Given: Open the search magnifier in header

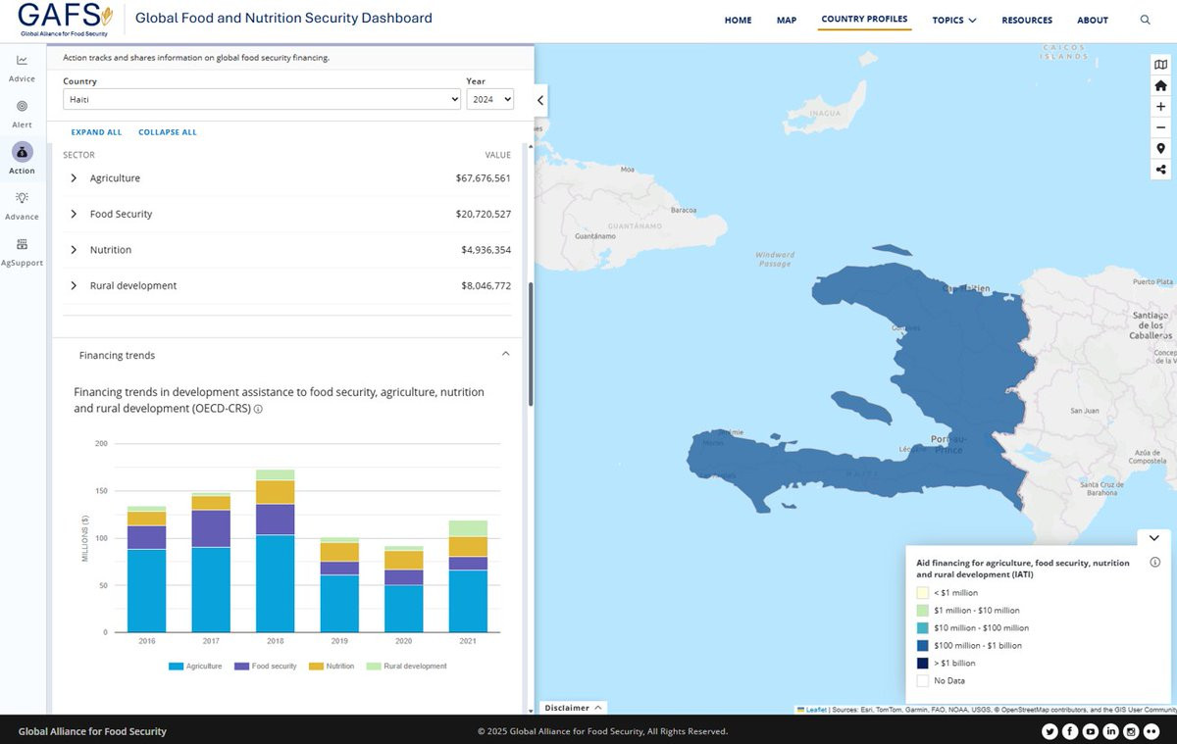Looking at the screenshot, I should coord(1145,20).
